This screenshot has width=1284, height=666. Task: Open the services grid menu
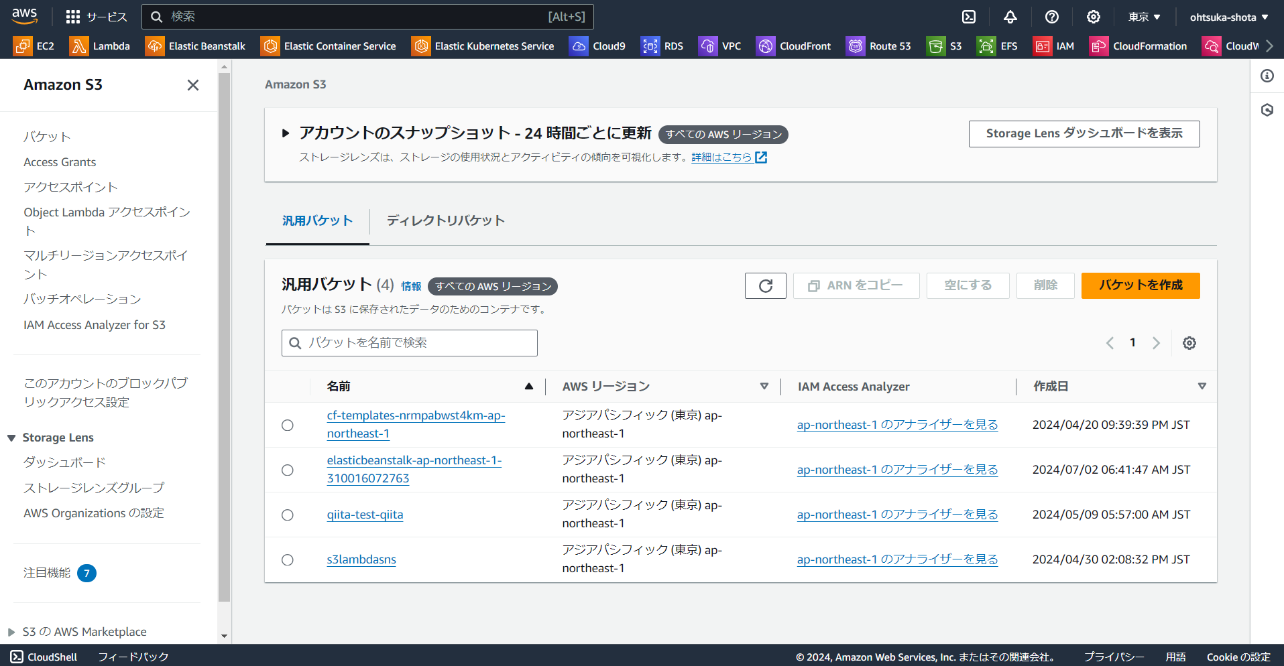tap(97, 17)
